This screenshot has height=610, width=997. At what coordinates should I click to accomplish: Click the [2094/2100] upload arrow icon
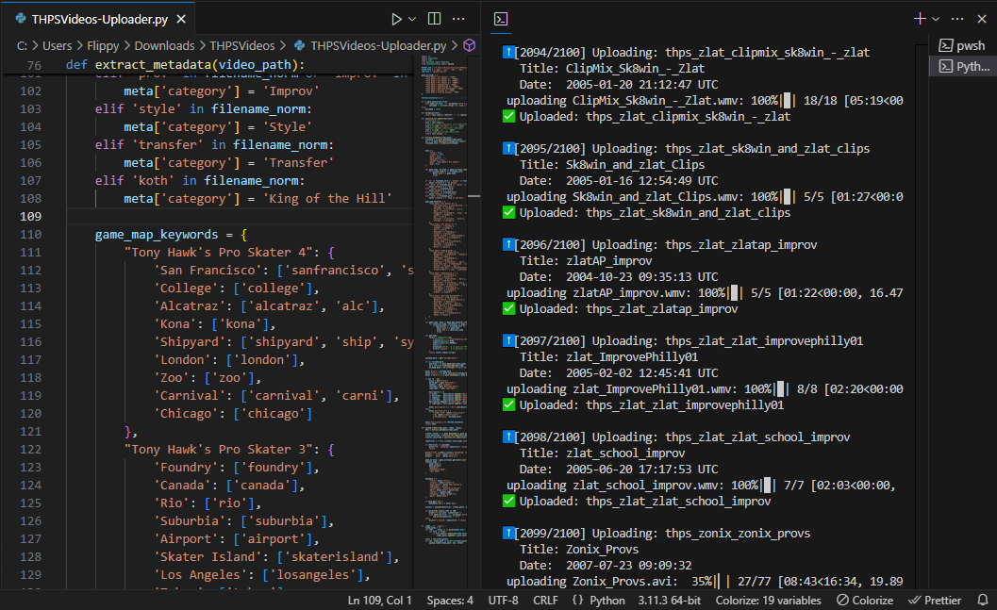tap(508, 52)
